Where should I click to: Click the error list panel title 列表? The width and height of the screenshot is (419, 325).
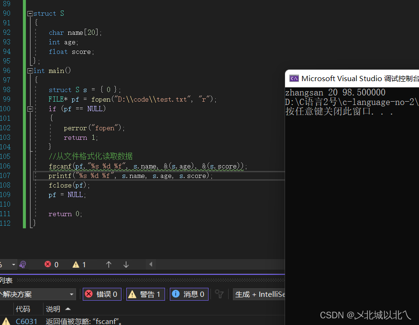tap(6, 281)
